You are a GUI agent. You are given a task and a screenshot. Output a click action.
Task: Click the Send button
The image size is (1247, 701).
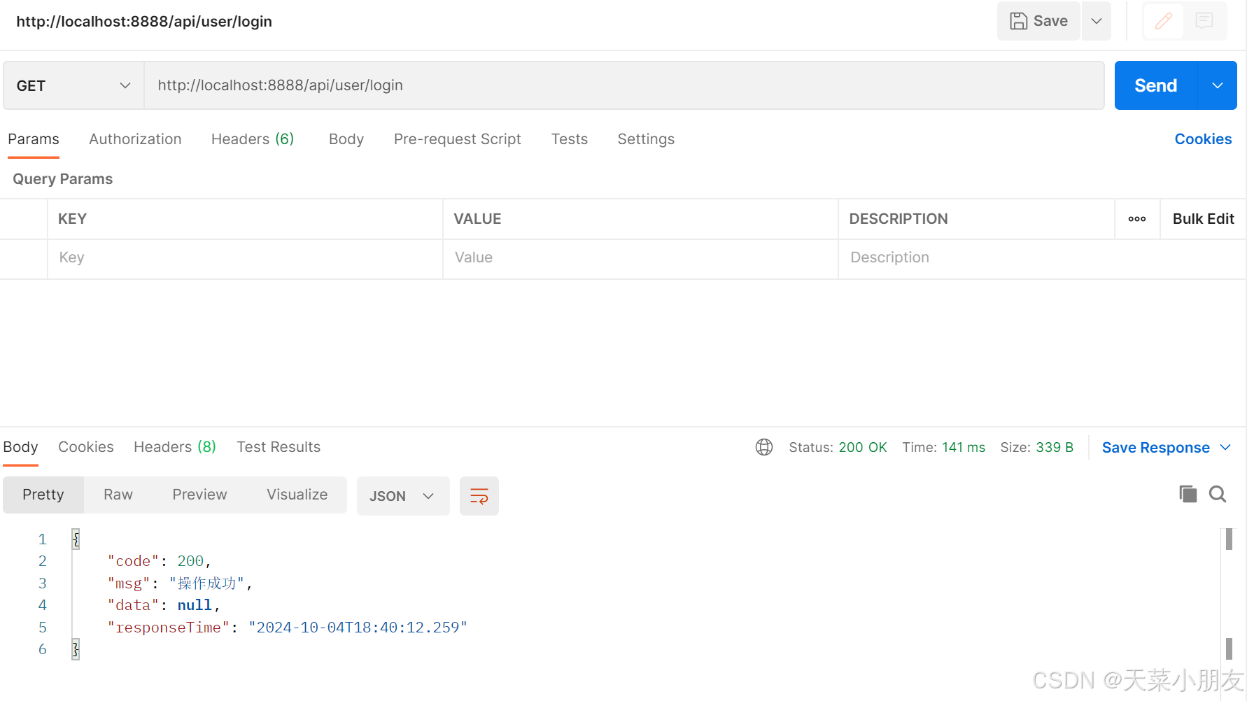[x=1155, y=85]
